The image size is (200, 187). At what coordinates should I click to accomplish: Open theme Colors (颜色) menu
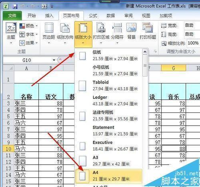coord(28,26)
